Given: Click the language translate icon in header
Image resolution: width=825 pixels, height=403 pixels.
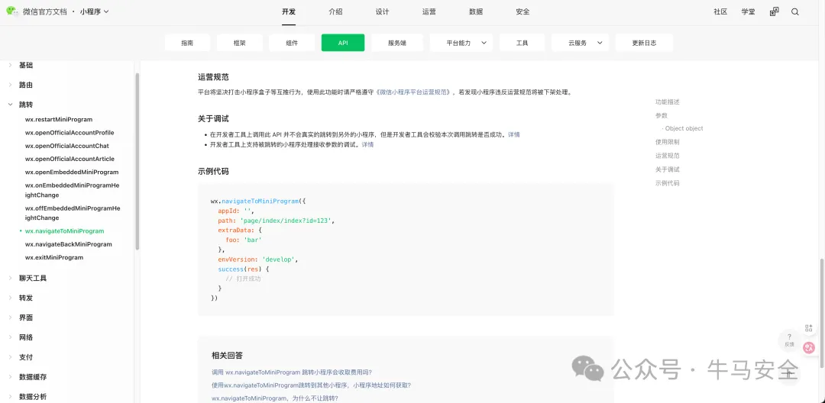Looking at the screenshot, I should 774,11.
